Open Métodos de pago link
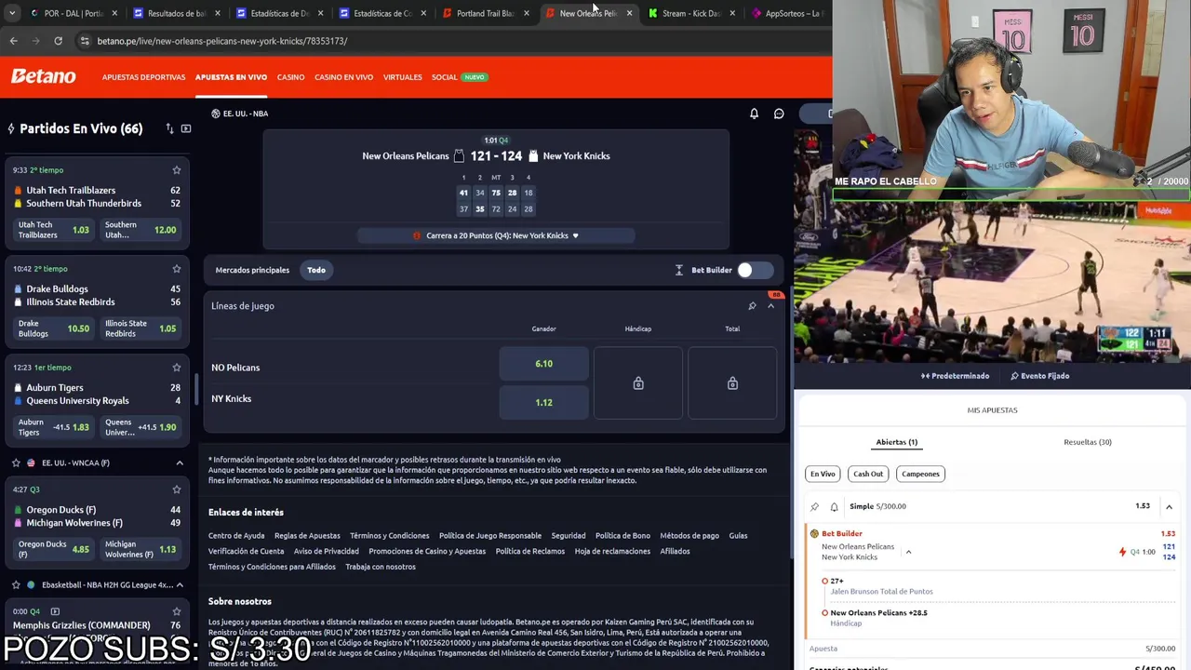This screenshot has width=1191, height=670. click(x=689, y=536)
